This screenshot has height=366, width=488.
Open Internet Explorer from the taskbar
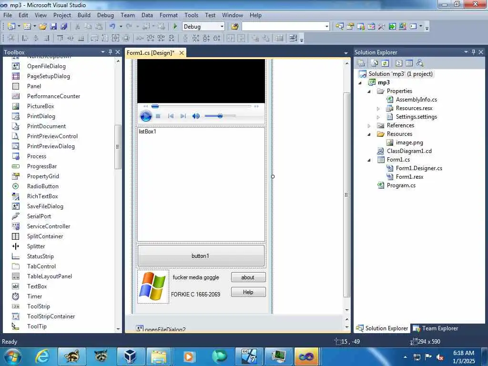42,356
